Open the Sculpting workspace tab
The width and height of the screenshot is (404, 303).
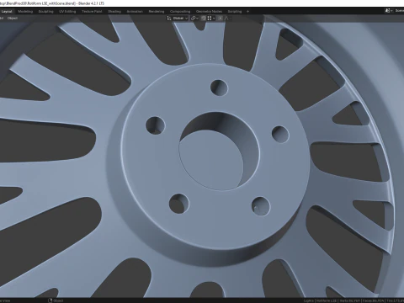[45, 12]
